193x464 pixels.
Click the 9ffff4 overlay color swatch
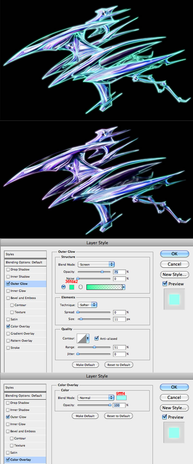tap(121, 398)
